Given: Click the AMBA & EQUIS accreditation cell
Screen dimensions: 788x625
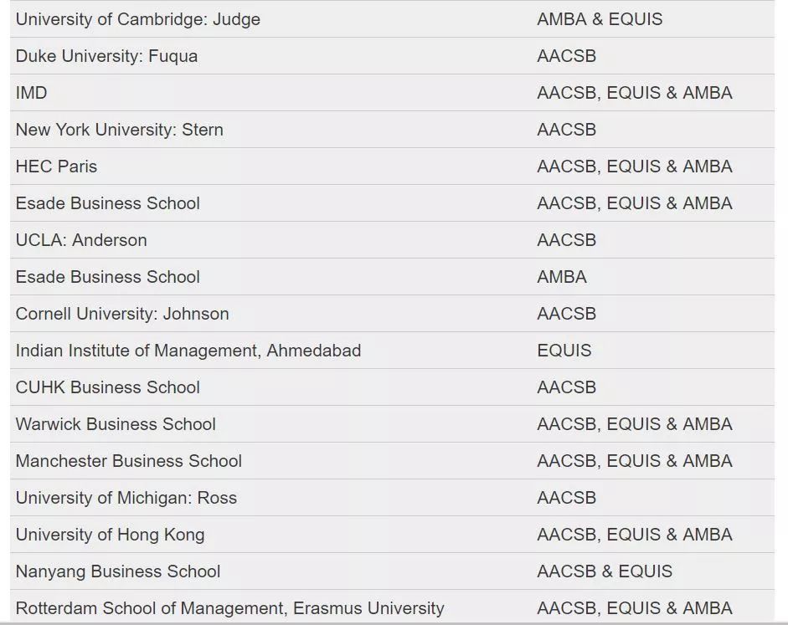Looking at the screenshot, I should point(600,19).
